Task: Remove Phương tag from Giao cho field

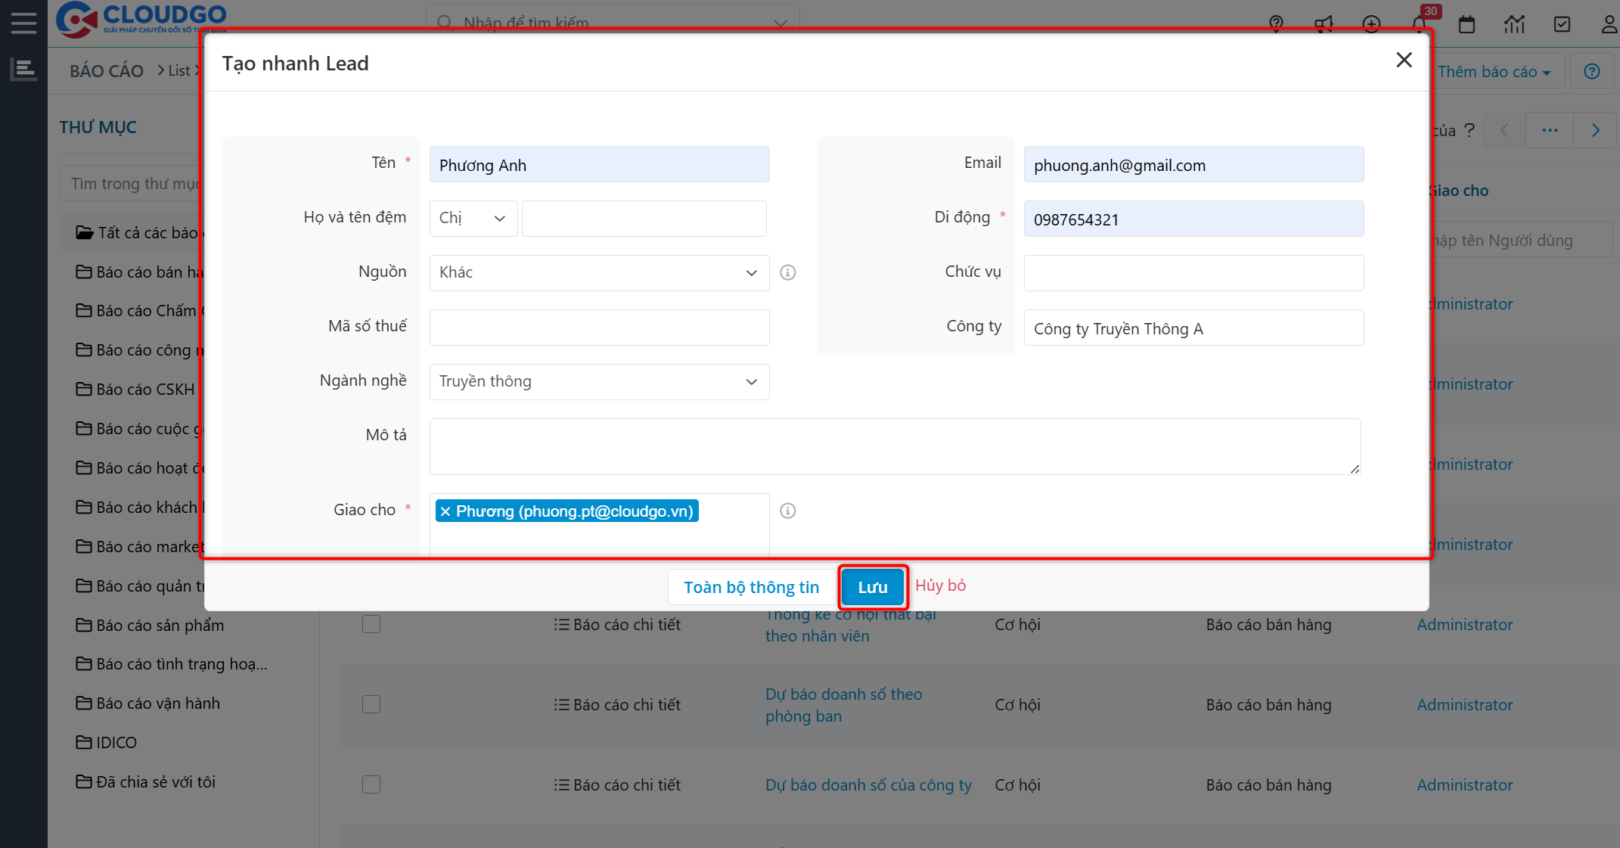Action: tap(445, 511)
